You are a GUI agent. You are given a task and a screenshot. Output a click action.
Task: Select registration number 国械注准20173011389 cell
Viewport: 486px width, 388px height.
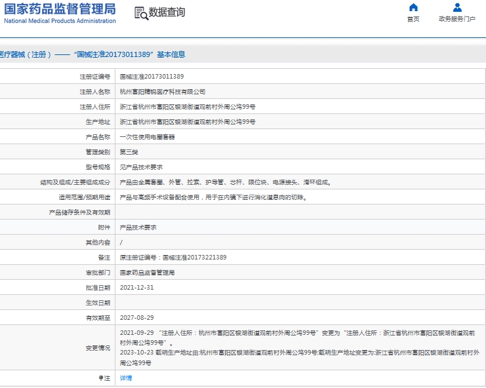[152, 77]
